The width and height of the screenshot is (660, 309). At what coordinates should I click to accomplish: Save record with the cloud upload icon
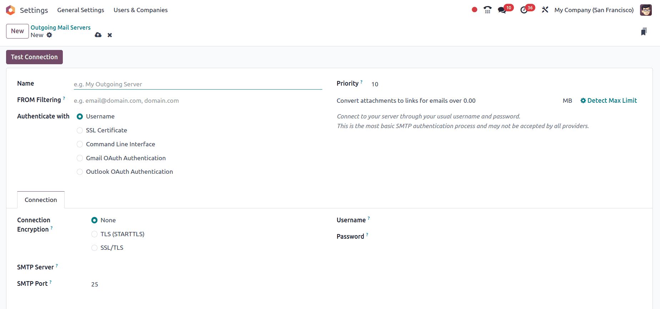pos(98,35)
